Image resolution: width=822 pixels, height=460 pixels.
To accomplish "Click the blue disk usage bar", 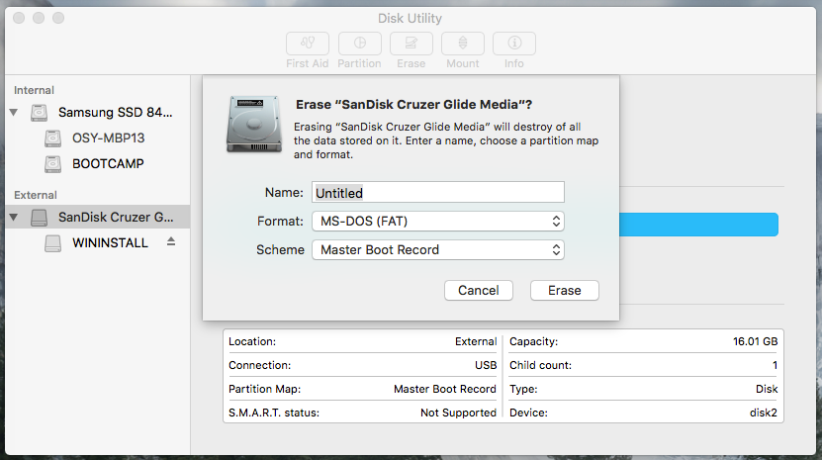I will click(698, 225).
